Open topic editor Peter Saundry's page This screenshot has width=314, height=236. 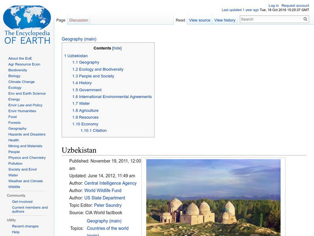107,205
